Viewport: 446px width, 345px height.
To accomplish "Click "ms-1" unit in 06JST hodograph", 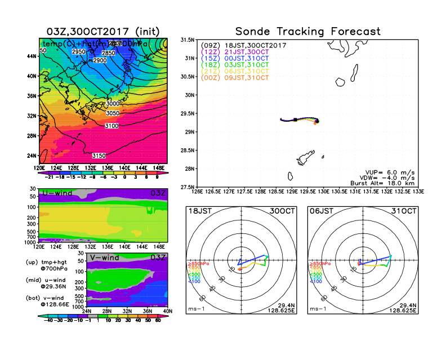I will click(x=318, y=309).
